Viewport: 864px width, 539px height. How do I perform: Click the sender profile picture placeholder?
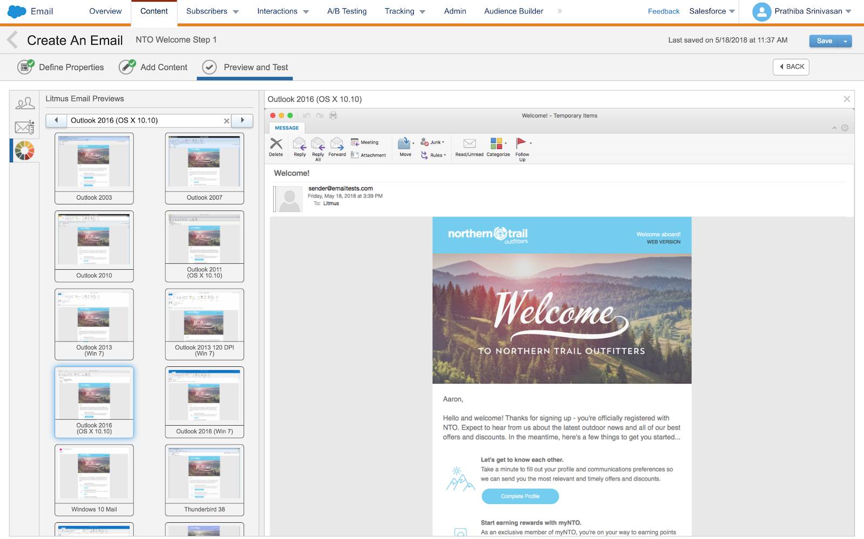[288, 199]
